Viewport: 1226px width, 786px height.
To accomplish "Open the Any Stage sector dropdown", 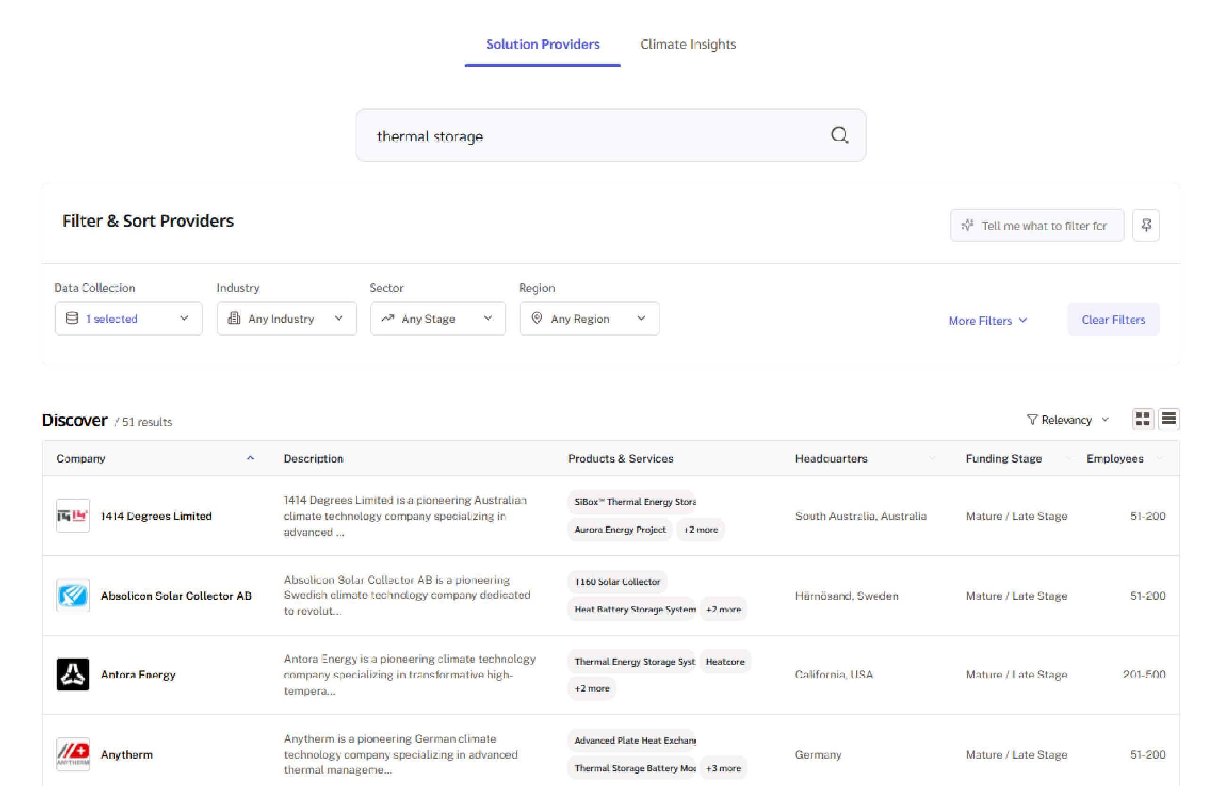I will [438, 318].
